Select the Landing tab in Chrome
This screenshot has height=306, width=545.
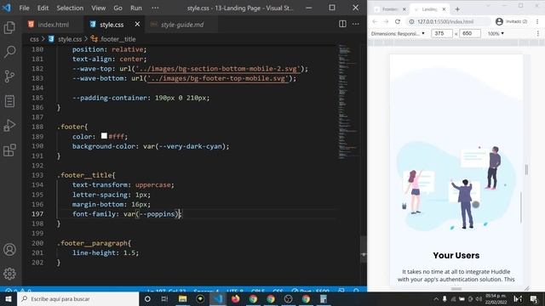pyautogui.click(x=429, y=9)
